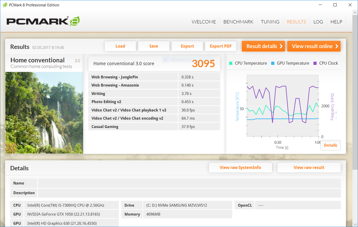Click View raw result
This screenshot has height=227, width=358.
(x=309, y=167)
